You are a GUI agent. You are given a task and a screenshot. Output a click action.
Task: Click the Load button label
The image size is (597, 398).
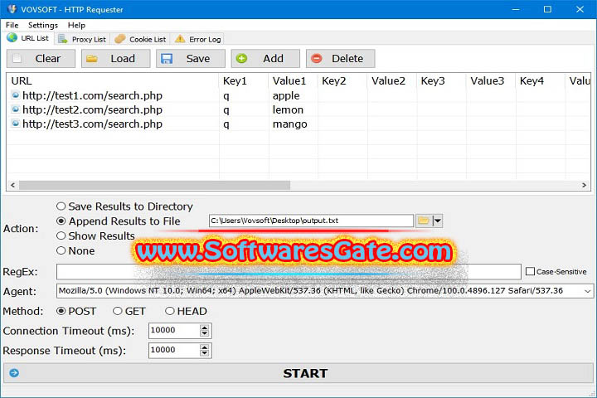tap(123, 58)
